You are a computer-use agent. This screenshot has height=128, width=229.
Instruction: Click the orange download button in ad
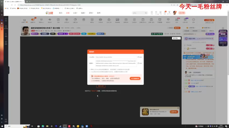click(x=174, y=112)
